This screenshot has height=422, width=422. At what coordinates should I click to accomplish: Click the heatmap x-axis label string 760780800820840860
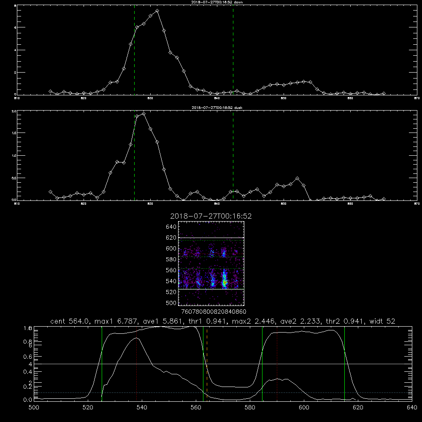pyautogui.click(x=214, y=312)
